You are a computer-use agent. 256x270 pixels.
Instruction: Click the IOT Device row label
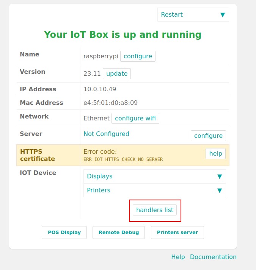tap(38, 173)
